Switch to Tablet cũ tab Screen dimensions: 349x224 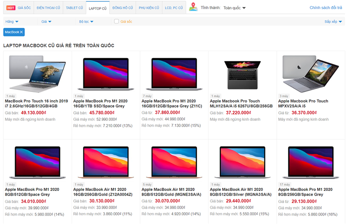point(74,8)
